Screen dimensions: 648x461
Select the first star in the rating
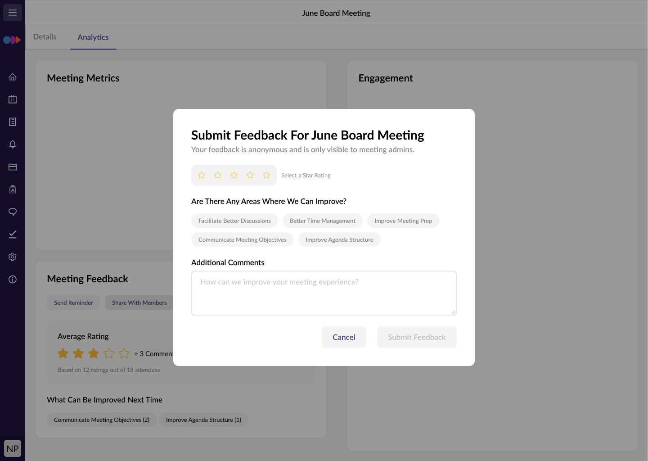[x=202, y=175]
